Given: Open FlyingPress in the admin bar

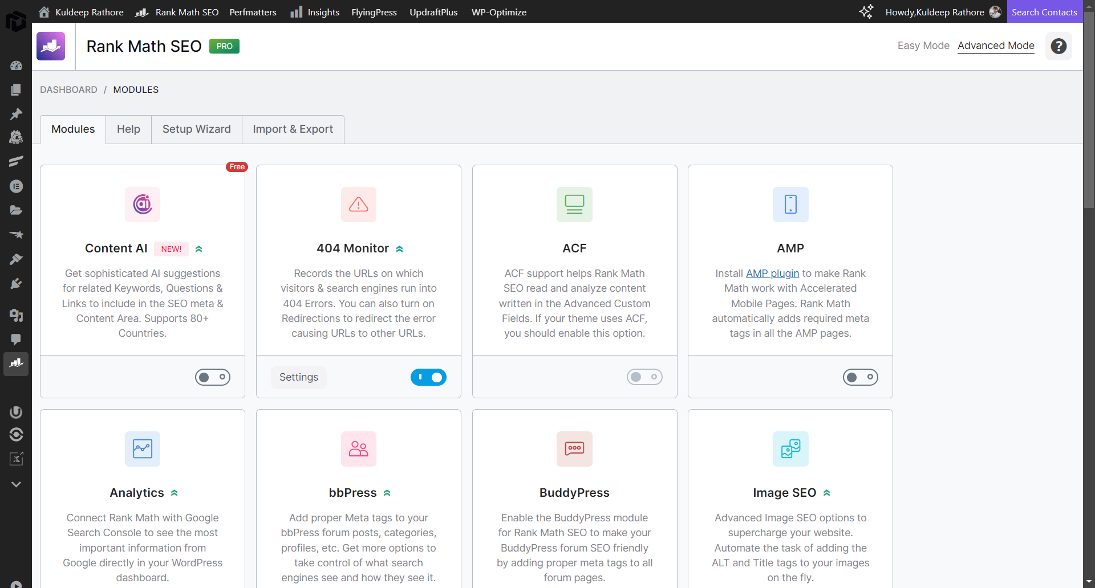Looking at the screenshot, I should 374,12.
